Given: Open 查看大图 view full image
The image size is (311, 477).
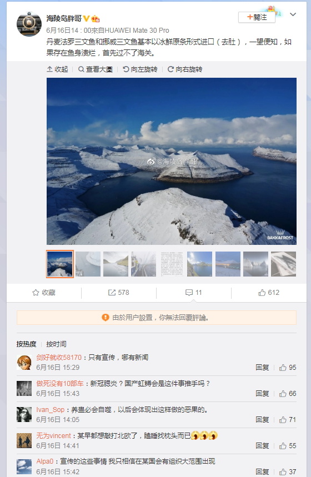Looking at the screenshot, I should 96,69.
